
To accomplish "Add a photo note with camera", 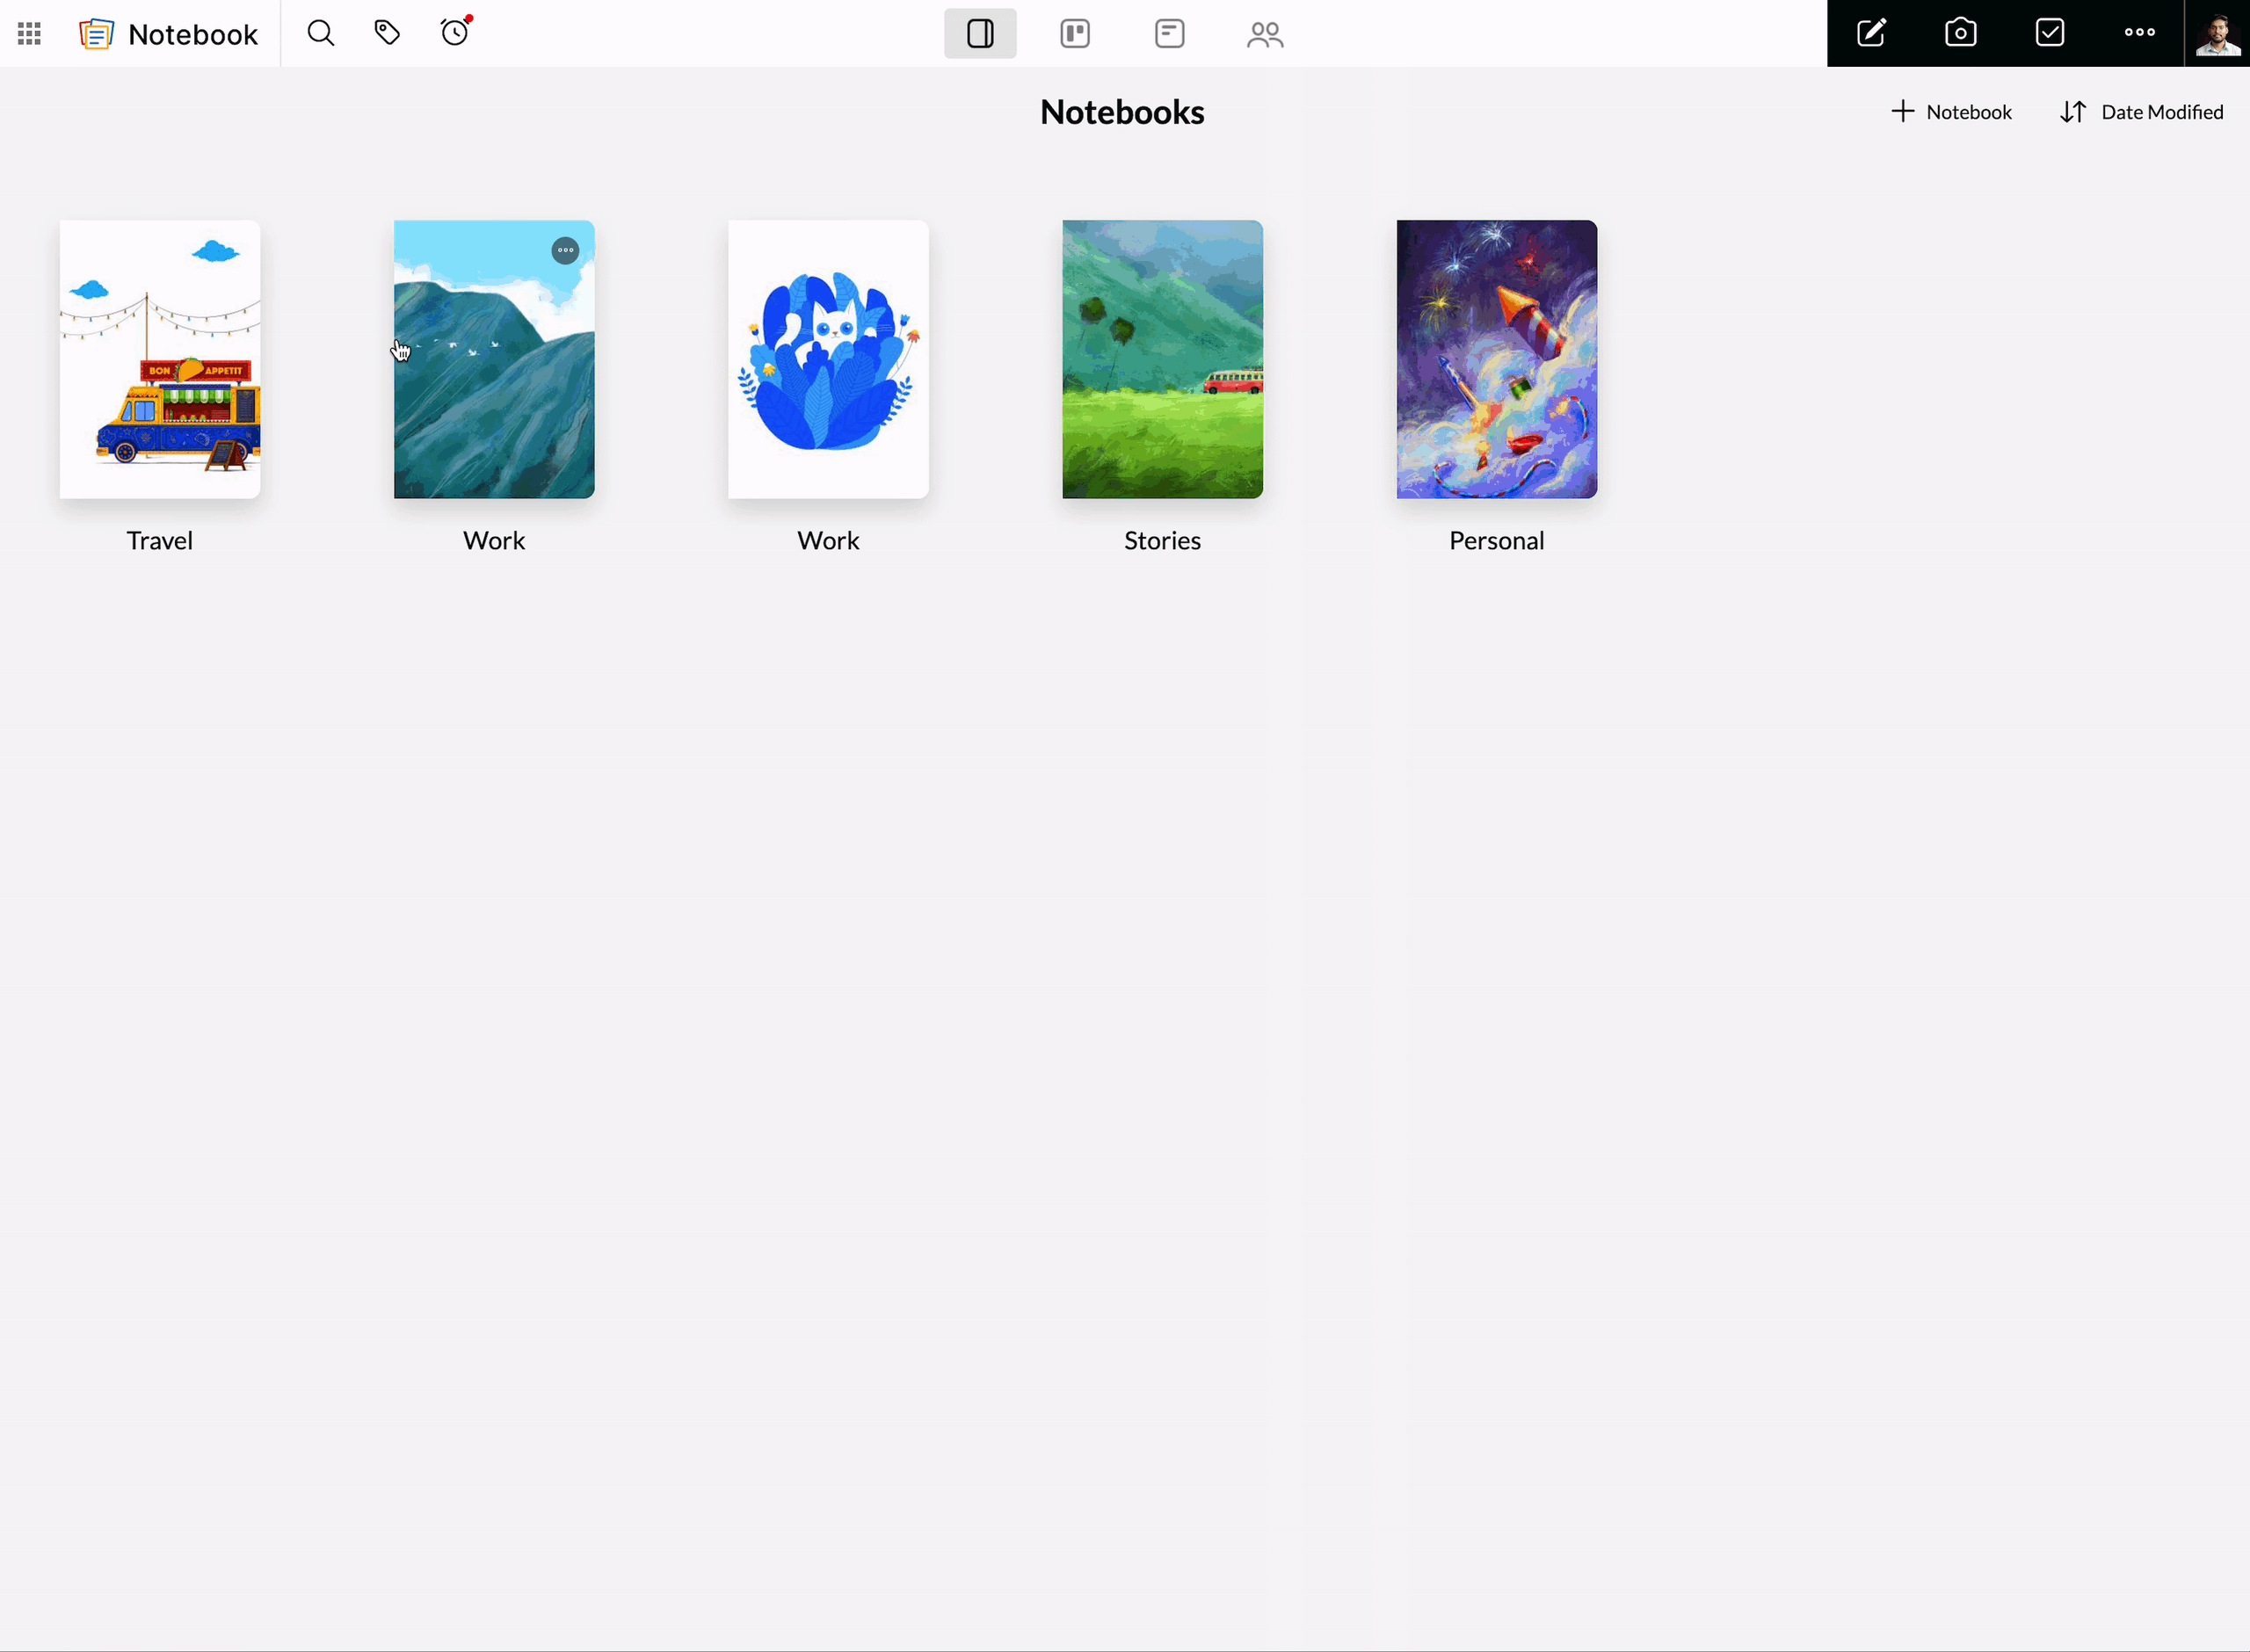I will [1960, 33].
